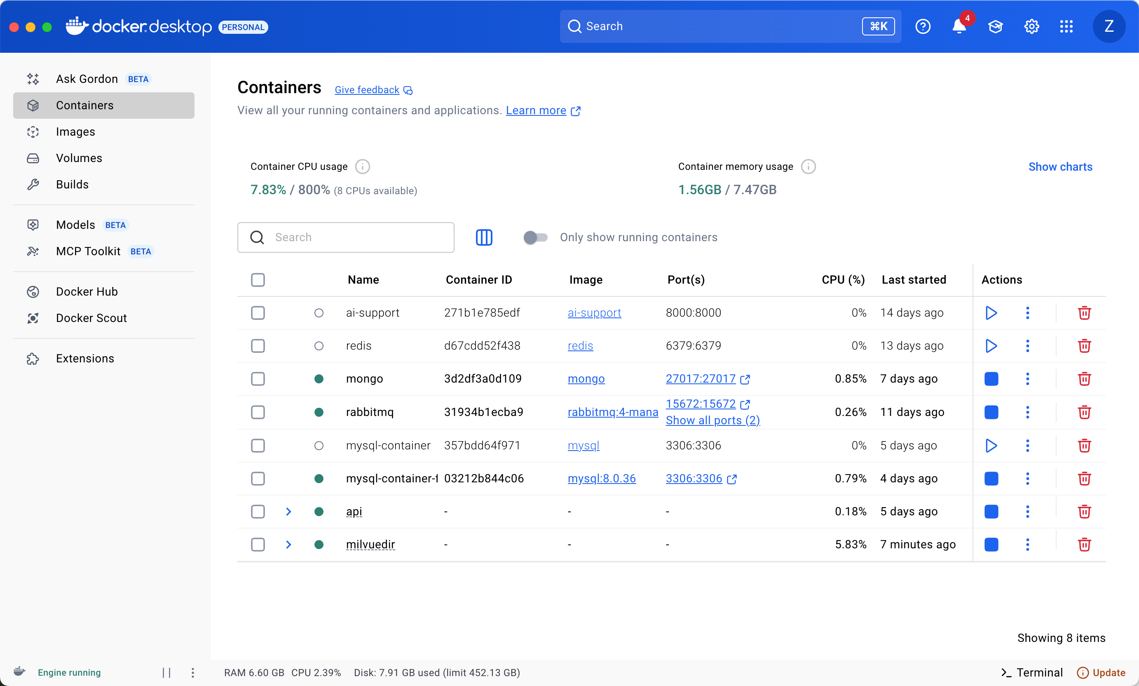Open engine options three-dot menu in status bar
This screenshot has height=686, width=1139.
coord(193,672)
